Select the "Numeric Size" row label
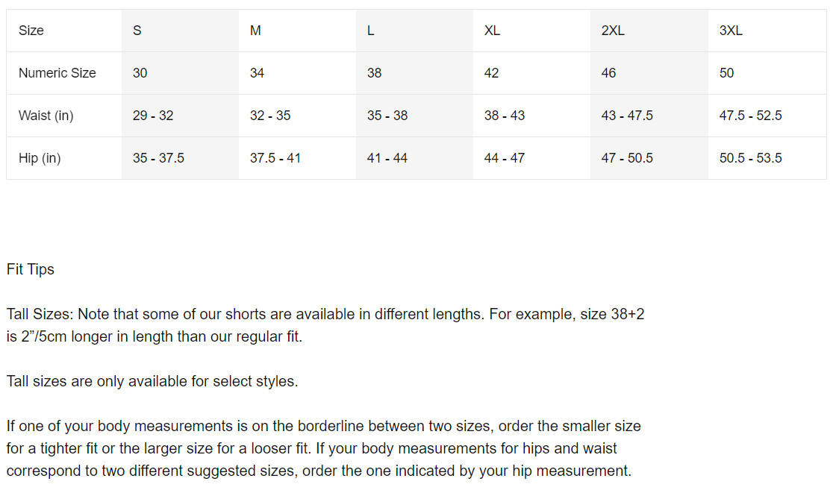 coord(57,73)
